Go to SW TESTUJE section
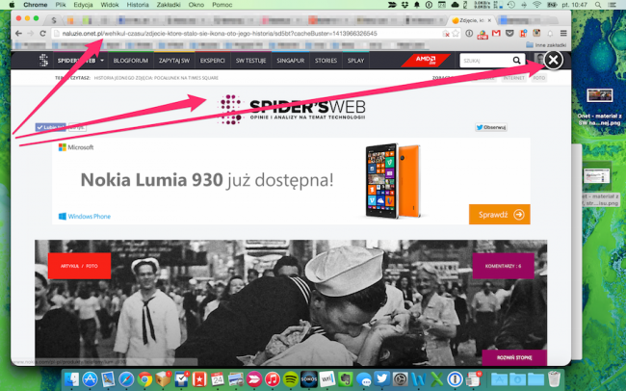Image resolution: width=626 pixels, height=391 pixels. tap(250, 61)
